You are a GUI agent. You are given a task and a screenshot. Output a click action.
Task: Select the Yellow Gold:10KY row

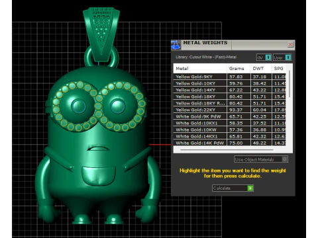(229, 83)
